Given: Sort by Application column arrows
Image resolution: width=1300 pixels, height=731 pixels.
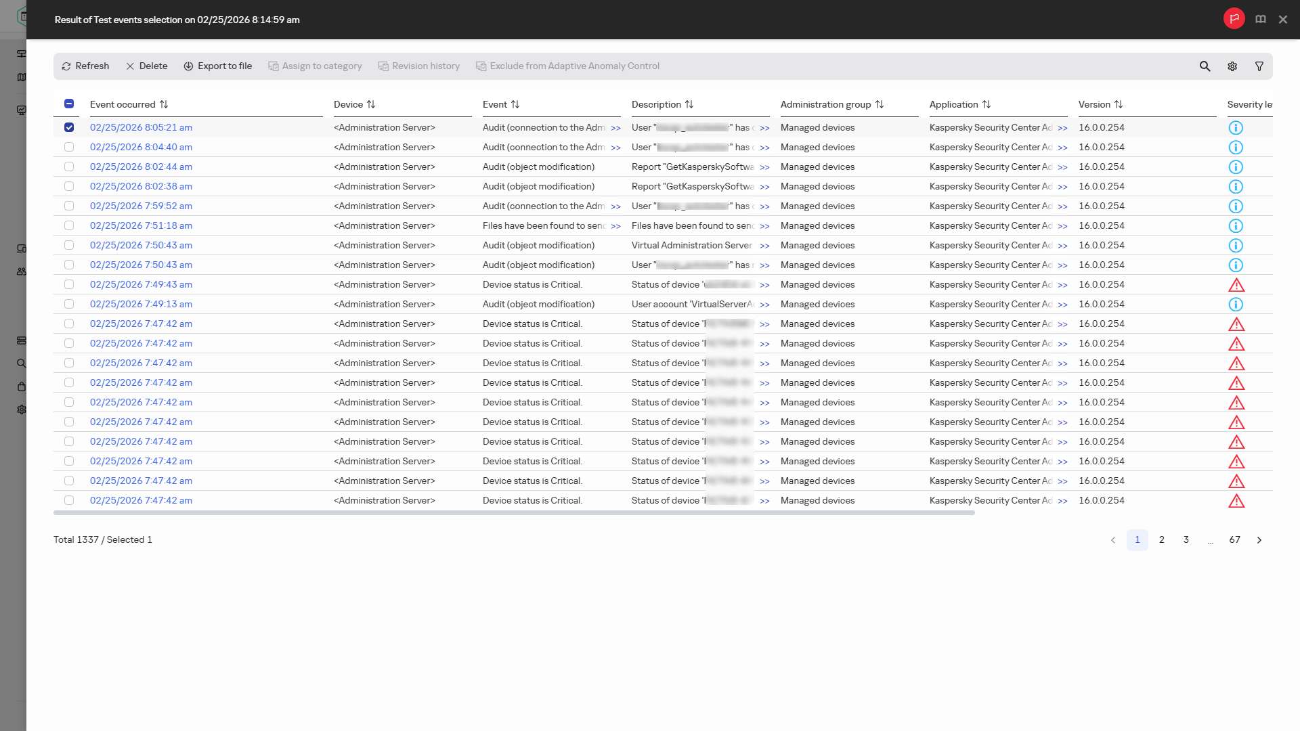Looking at the screenshot, I should pos(987,104).
